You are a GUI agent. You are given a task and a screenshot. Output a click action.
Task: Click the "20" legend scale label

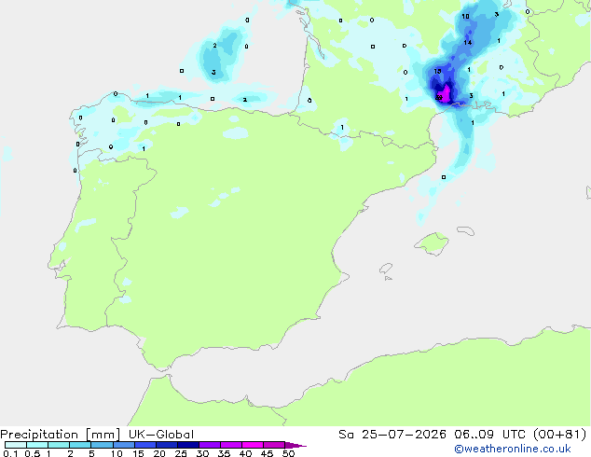[x=159, y=453]
